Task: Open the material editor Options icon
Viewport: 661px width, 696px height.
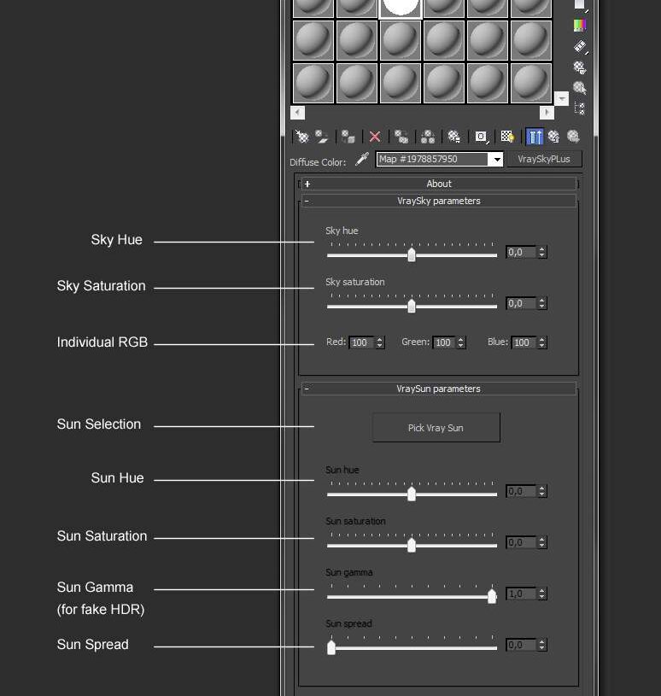Action: 580,67
